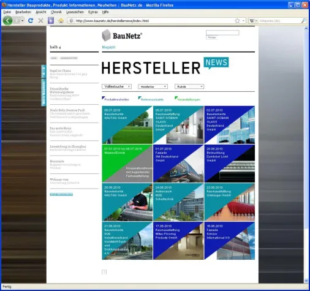Open the Bearbeiten menu

23,12
